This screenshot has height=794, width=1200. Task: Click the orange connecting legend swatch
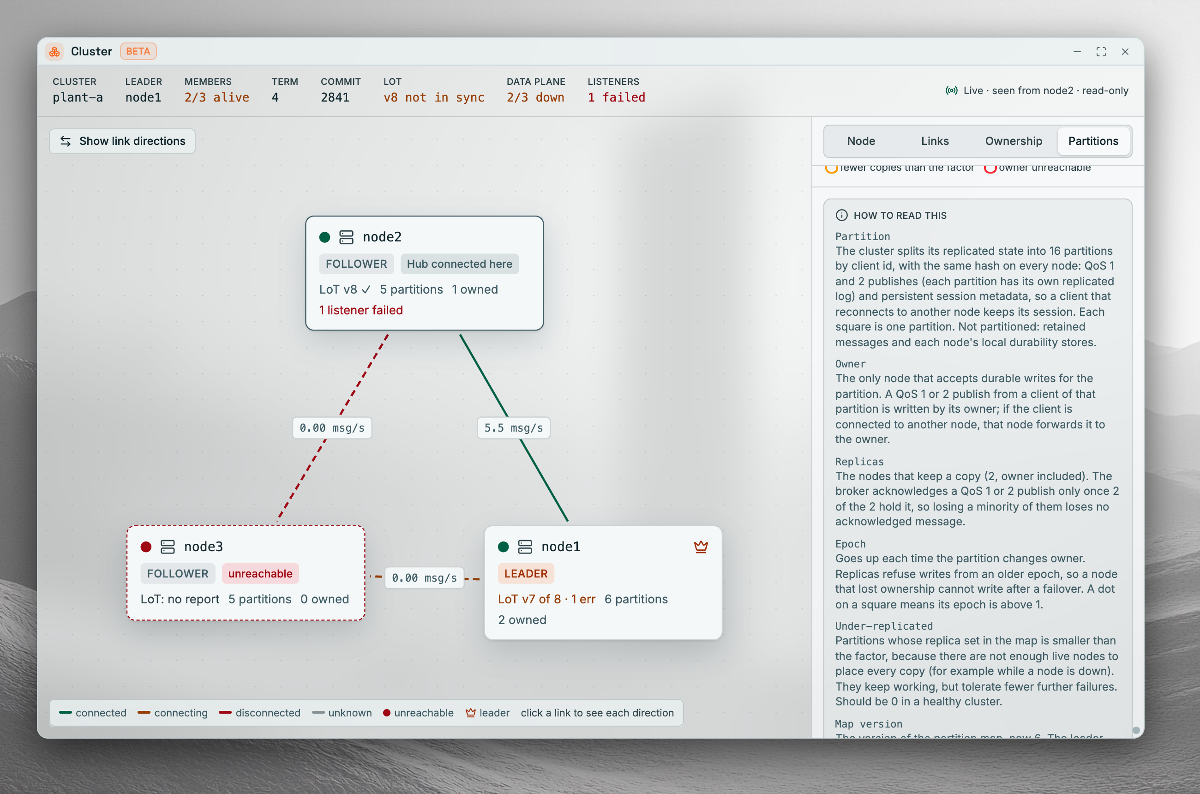(144, 712)
